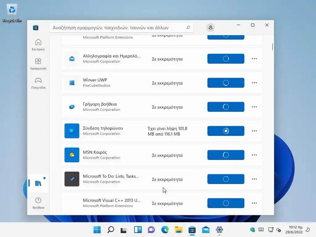This screenshot has width=316, height=237.
Task: Click the MSN Καιρός app icon
Action: (72, 155)
